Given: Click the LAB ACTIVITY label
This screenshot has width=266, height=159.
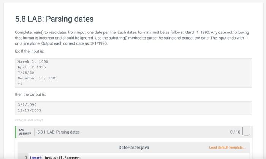Looking at the screenshot, I should click(25, 132).
